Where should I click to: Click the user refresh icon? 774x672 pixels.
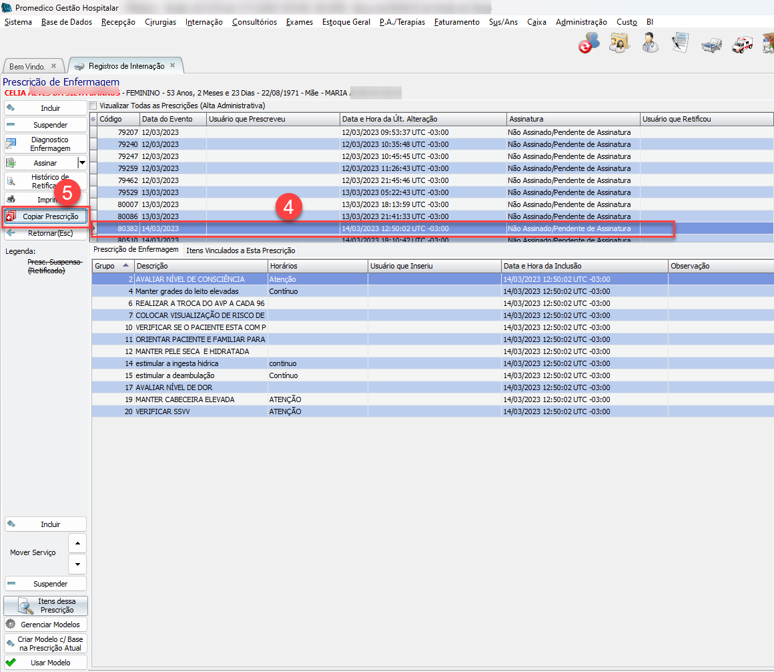click(589, 43)
